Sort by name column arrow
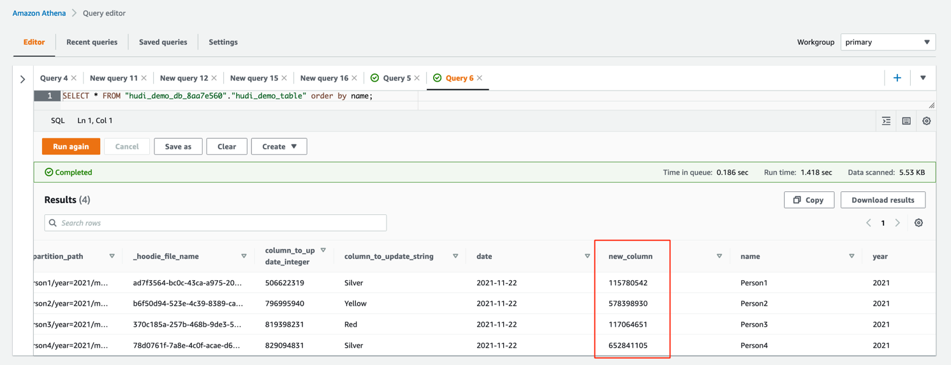951x365 pixels. [851, 256]
